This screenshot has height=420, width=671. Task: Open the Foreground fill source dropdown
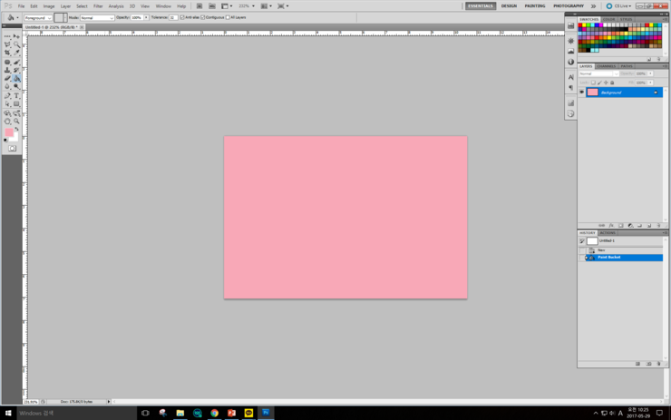(37, 17)
